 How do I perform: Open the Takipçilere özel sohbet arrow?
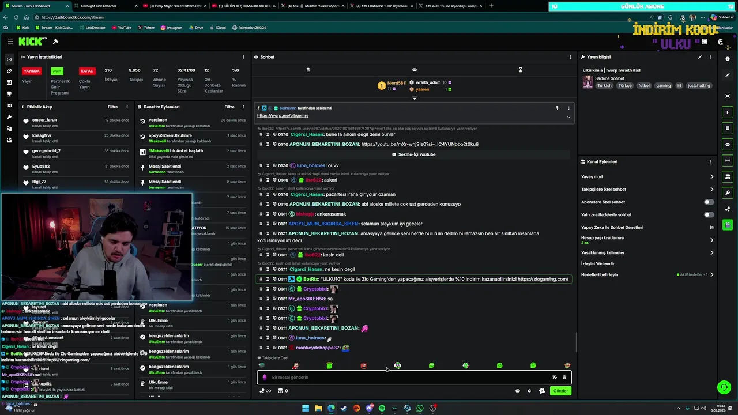click(711, 190)
